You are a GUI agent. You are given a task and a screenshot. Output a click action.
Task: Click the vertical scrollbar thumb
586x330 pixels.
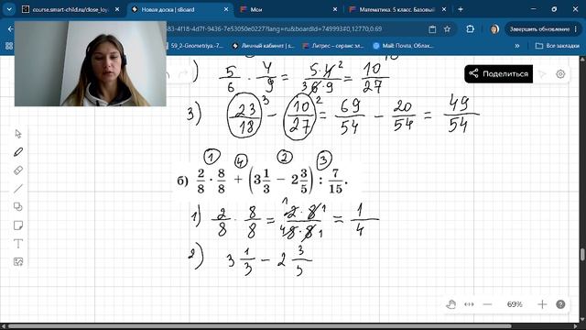coord(582,255)
